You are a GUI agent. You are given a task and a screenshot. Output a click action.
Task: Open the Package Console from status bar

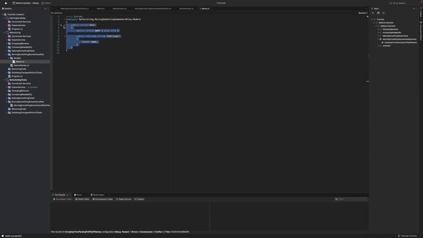pyautogui.click(x=407, y=236)
